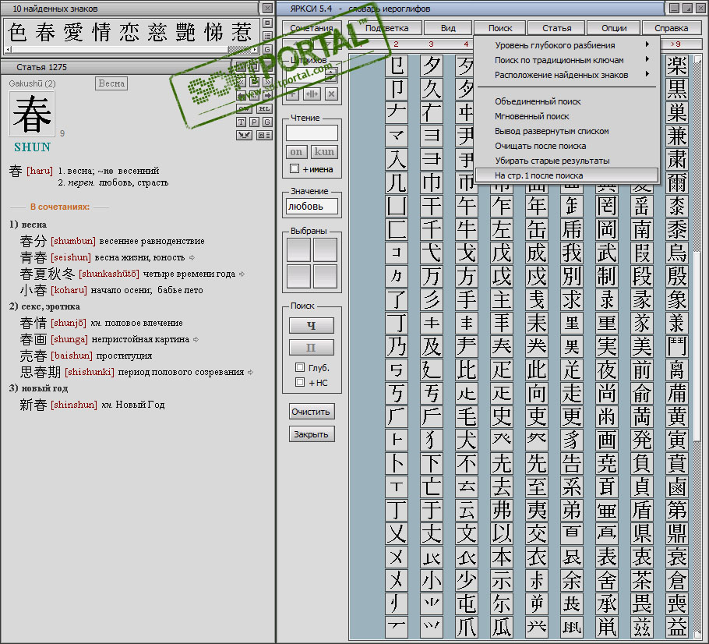Screen dimensions: 709x644
Task: Click the split range button under Штрихов
Action: pyautogui.click(x=312, y=94)
